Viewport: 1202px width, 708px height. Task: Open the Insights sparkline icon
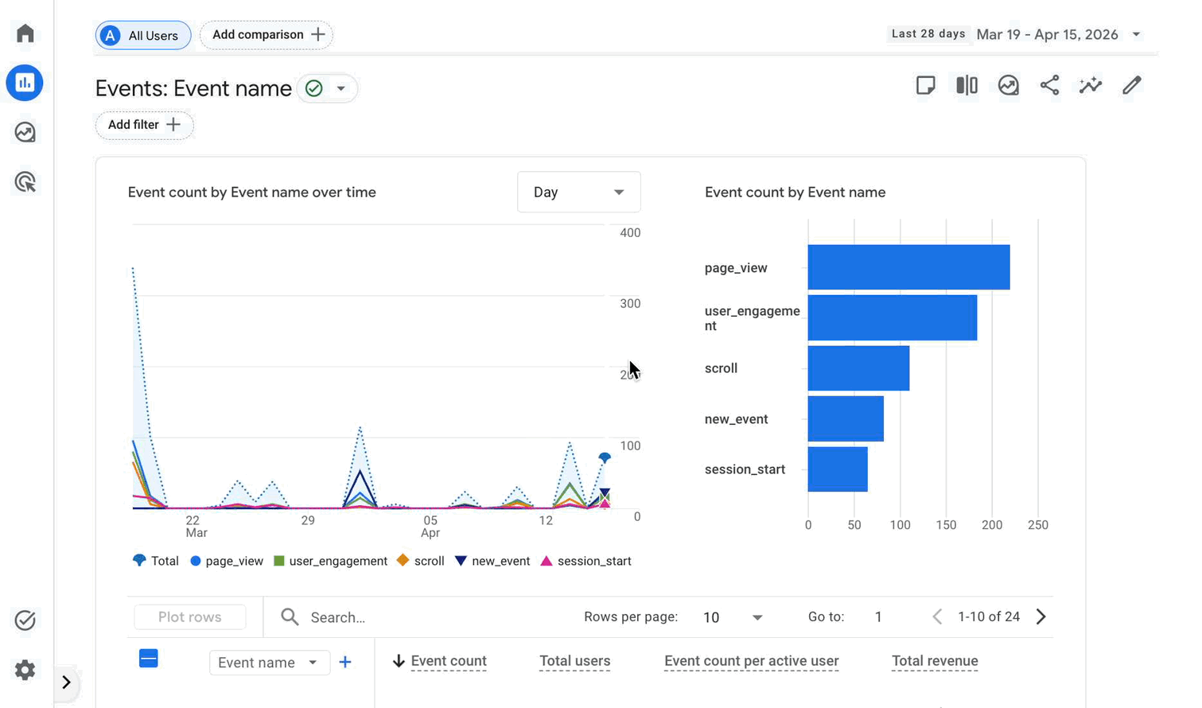[x=1091, y=85]
